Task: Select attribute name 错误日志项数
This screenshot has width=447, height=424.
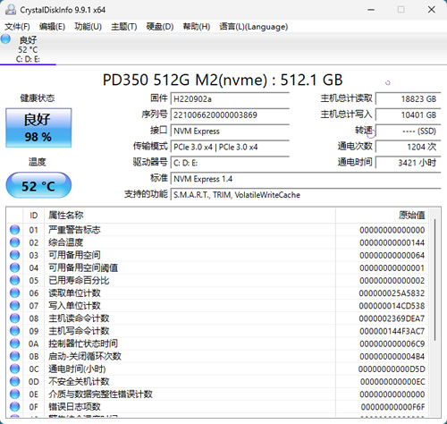Action: pyautogui.click(x=74, y=407)
